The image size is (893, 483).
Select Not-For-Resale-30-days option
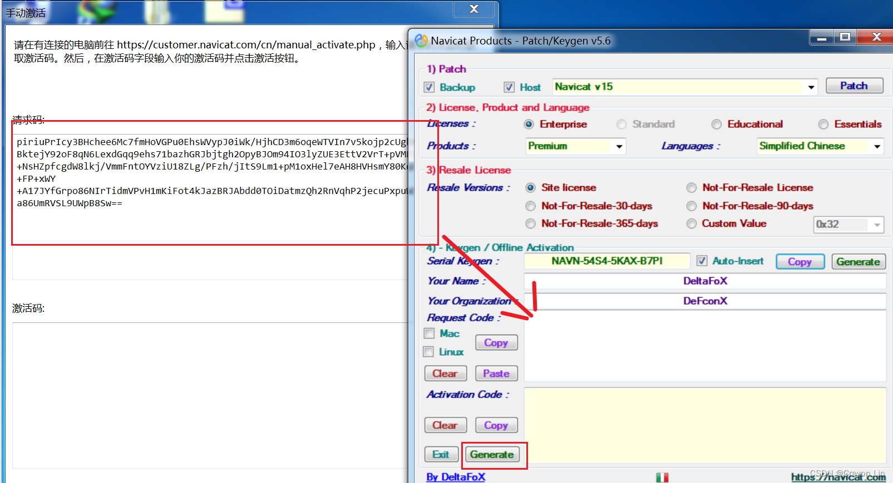tap(531, 206)
